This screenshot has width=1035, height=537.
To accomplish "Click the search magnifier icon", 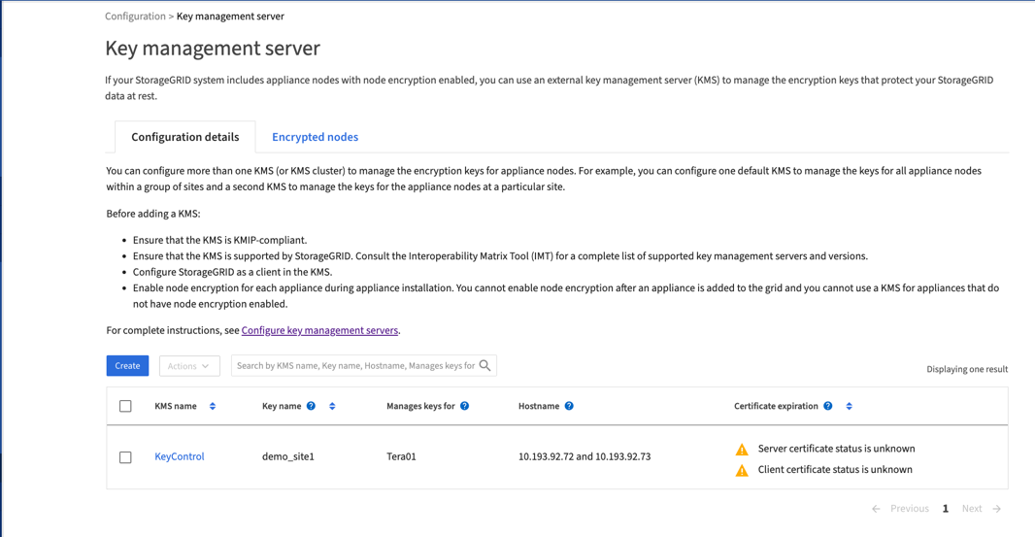I will (485, 366).
